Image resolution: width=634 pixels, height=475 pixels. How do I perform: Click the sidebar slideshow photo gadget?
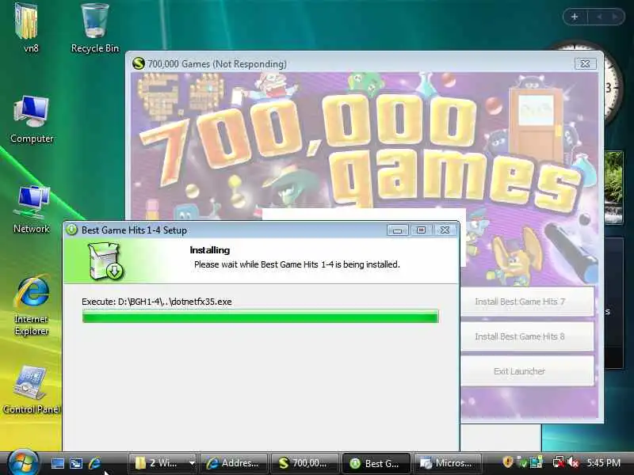(x=613, y=188)
